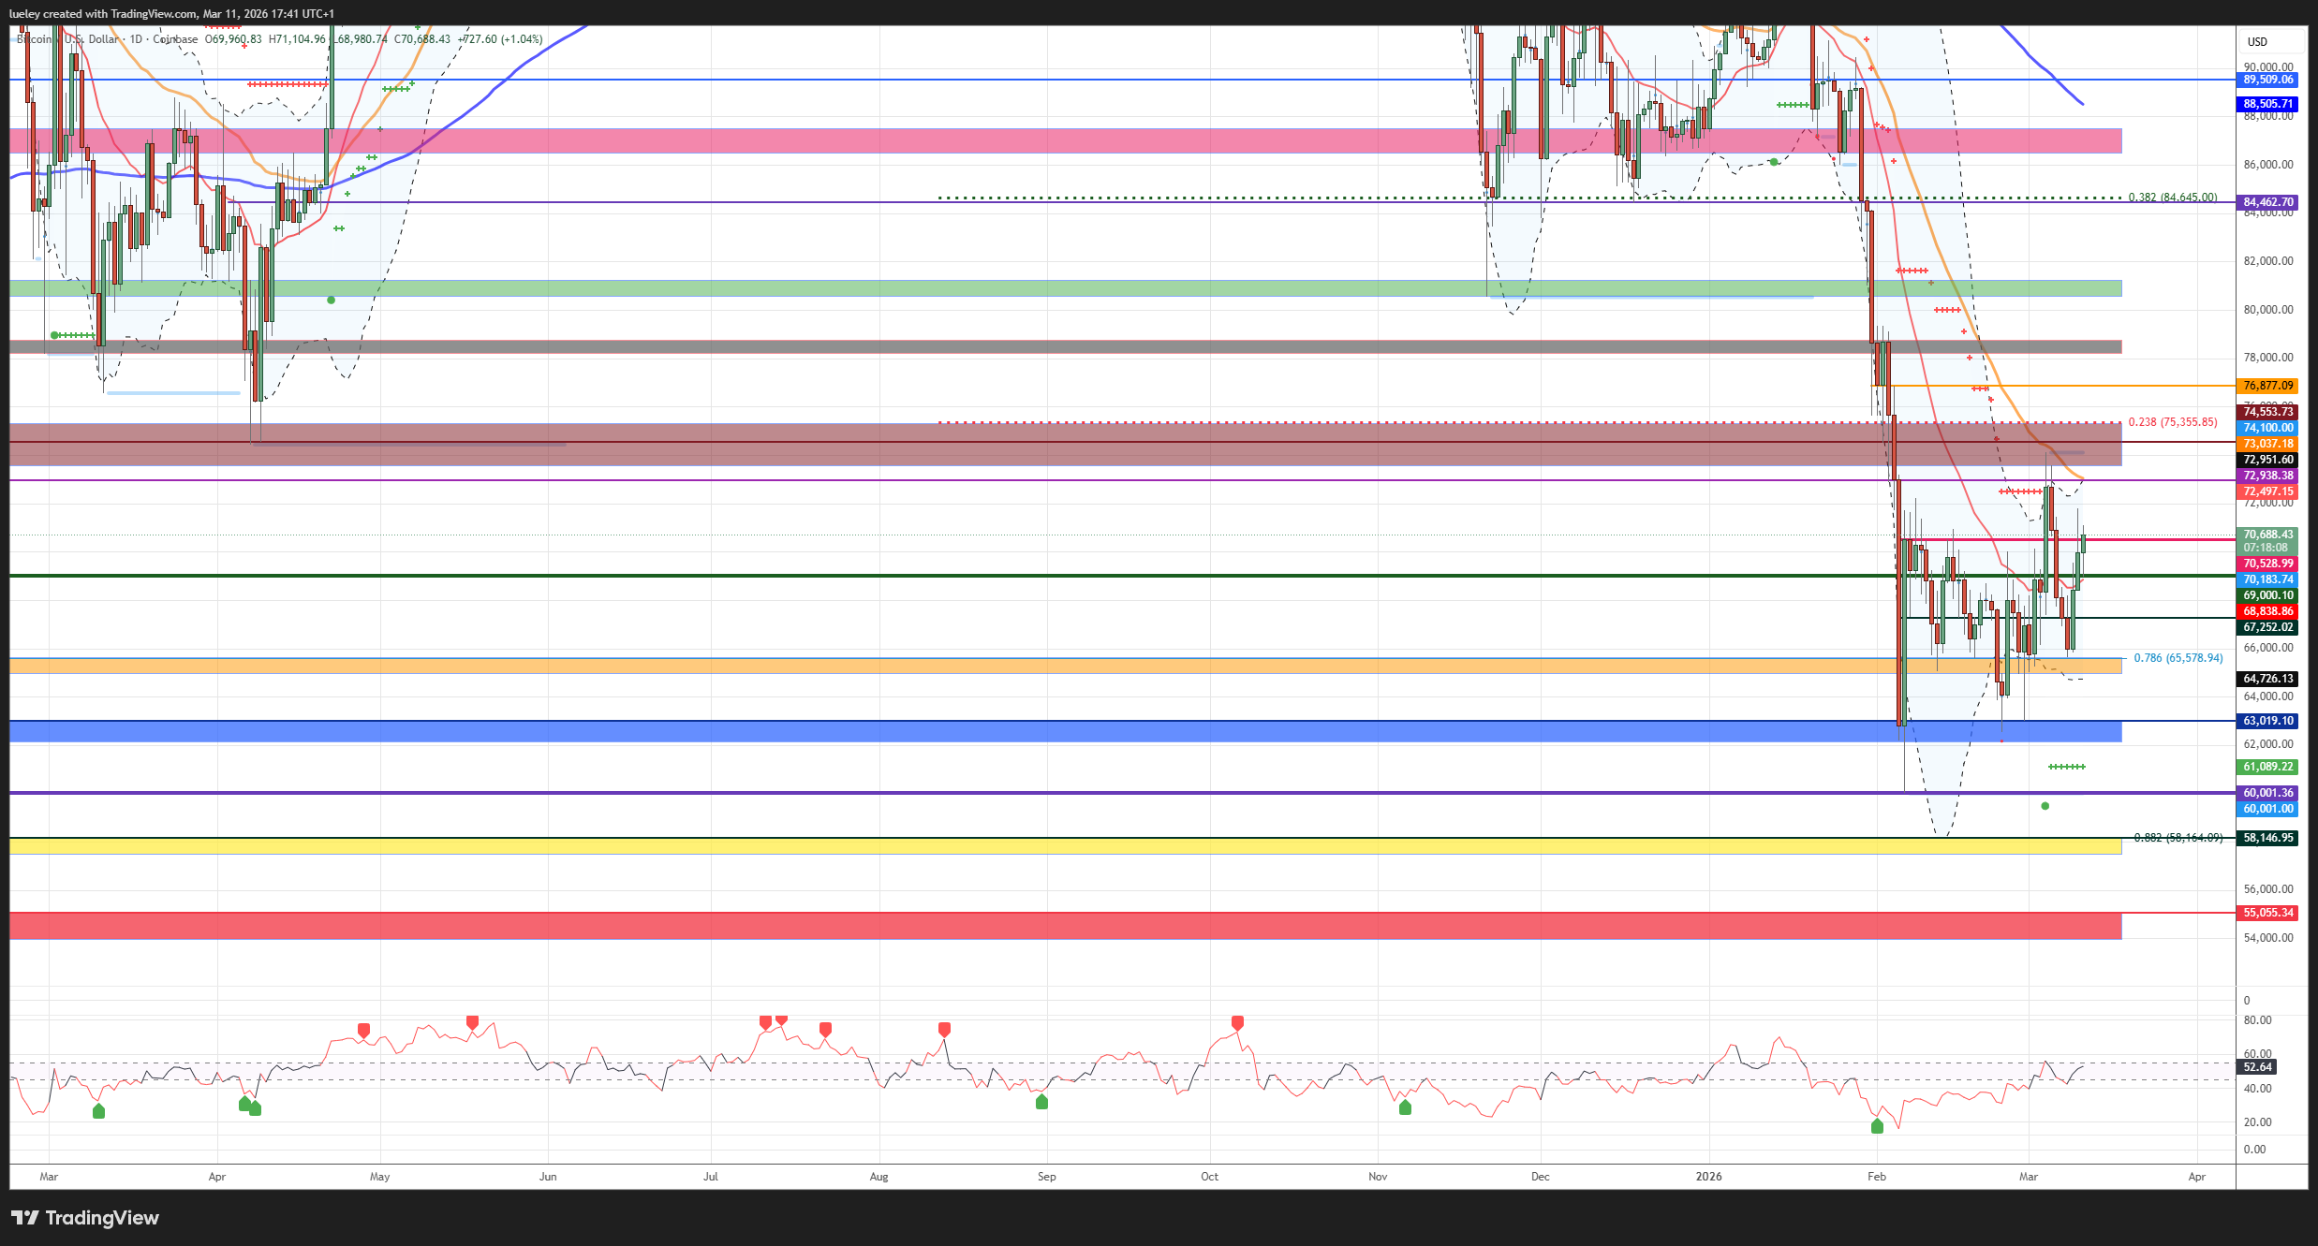This screenshot has height=1246, width=2318.
Task: Click the Coinbase exchange label in header
Action: [x=175, y=39]
